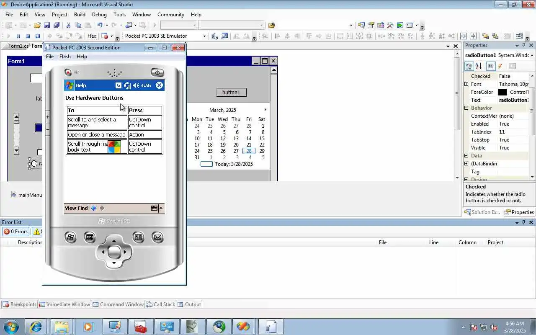
Task: Click the Windows Start orb
Action: pos(10,327)
